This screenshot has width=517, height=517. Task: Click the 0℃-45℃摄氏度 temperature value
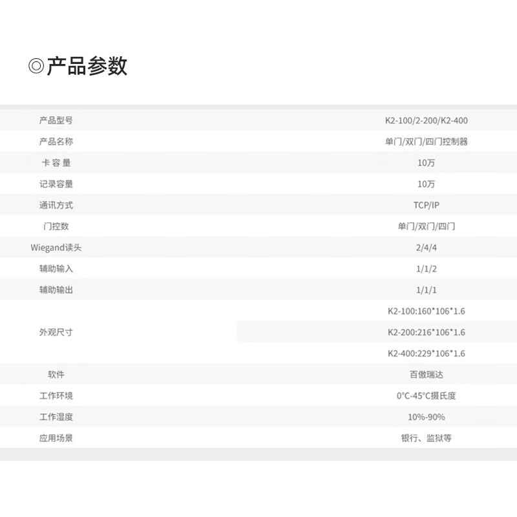click(426, 396)
